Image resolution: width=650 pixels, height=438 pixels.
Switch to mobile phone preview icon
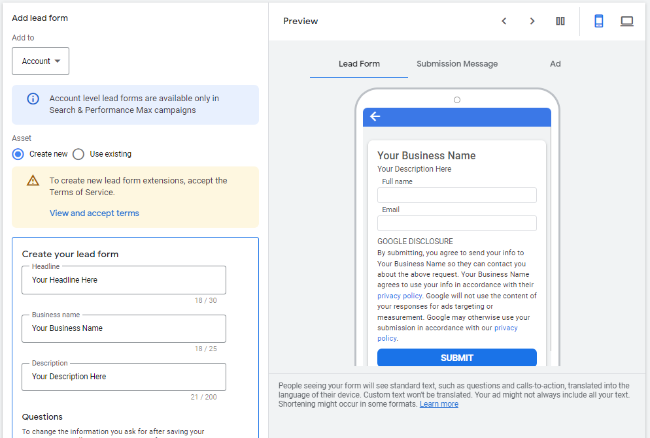pos(598,21)
